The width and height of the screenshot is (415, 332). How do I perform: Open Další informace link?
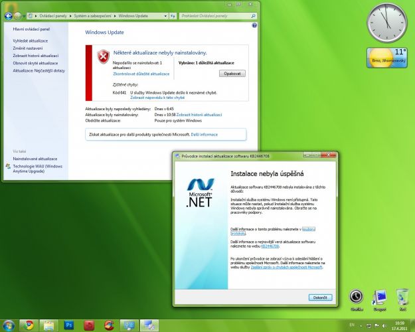tap(205, 135)
